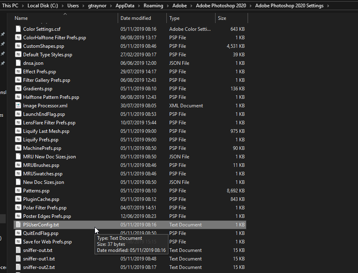Viewport: 358px width, 273px height.
Task: Click the Halftone Pattern Prefs.psp file icon
Action: [18, 97]
